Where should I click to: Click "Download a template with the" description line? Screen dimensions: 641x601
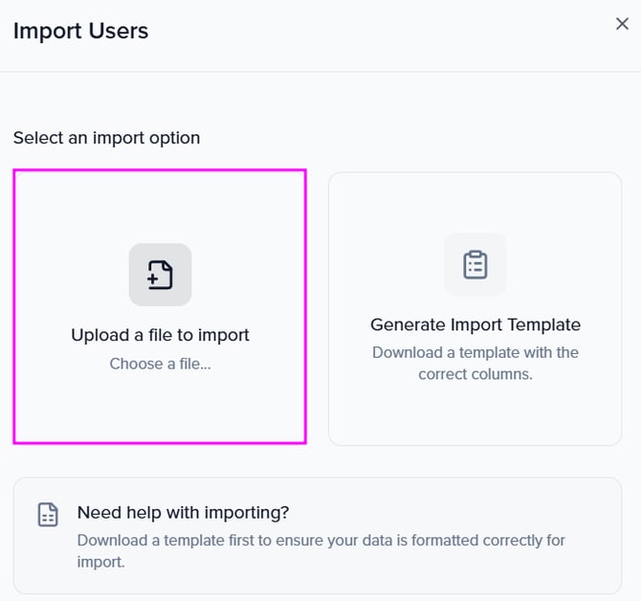(475, 352)
